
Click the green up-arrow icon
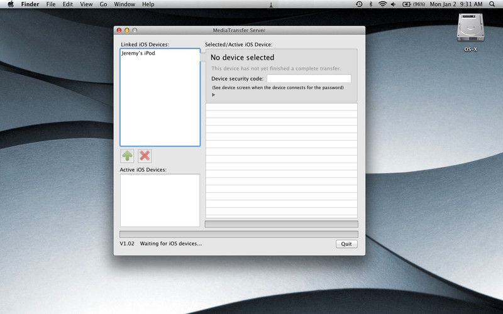click(128, 156)
